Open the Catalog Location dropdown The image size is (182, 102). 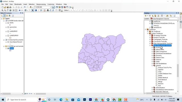(x=178, y=19)
